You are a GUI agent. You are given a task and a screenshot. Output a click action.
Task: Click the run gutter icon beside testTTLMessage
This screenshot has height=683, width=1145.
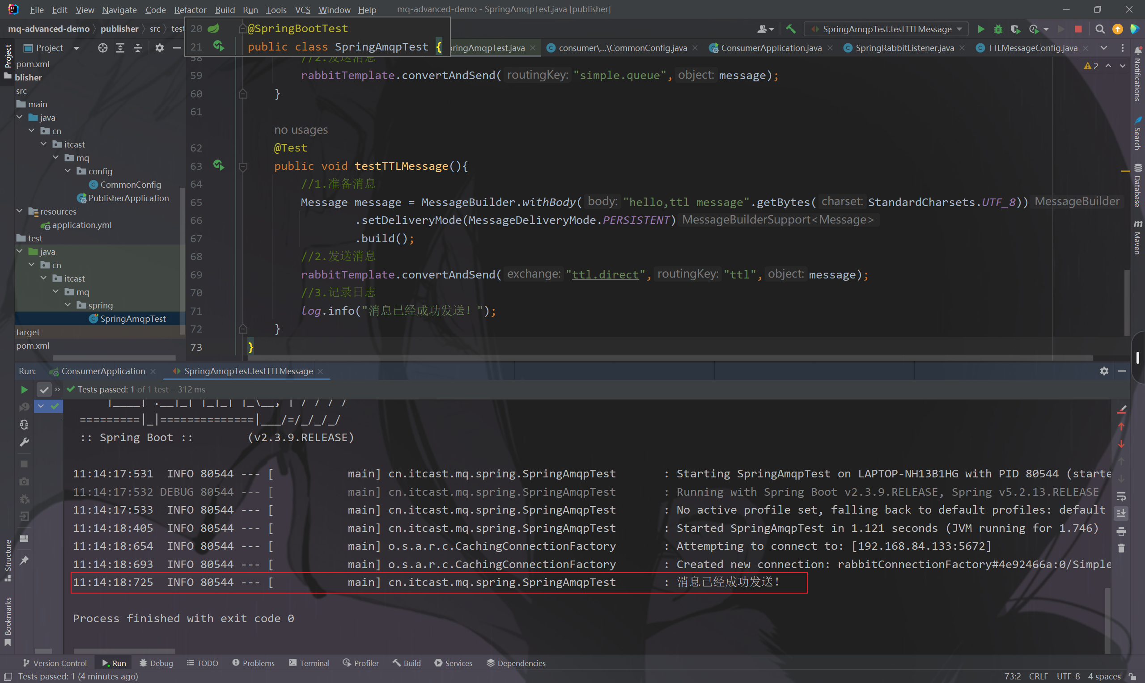coord(219,166)
